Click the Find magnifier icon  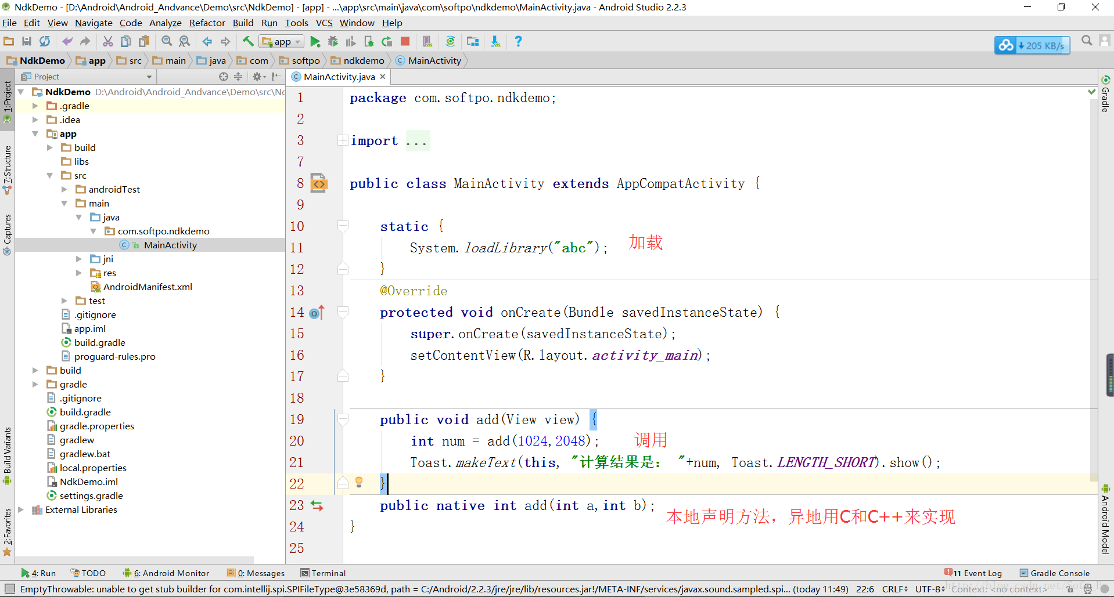[167, 41]
